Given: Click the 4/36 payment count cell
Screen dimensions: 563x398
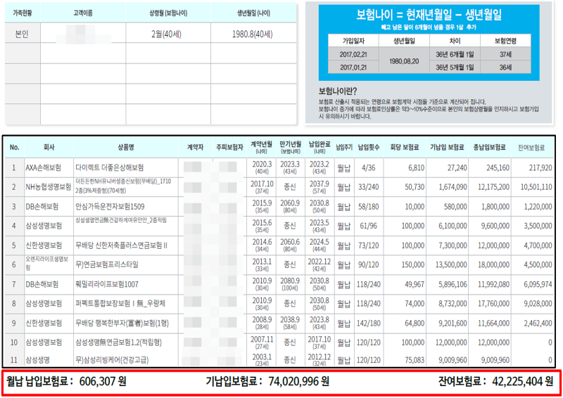Looking at the screenshot, I should (368, 167).
